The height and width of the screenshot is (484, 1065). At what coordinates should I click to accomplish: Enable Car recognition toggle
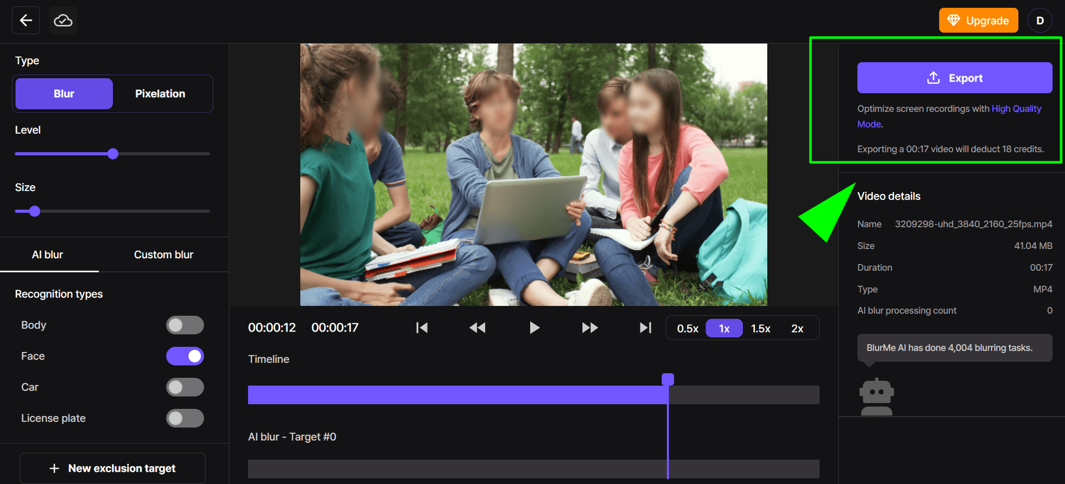point(185,387)
